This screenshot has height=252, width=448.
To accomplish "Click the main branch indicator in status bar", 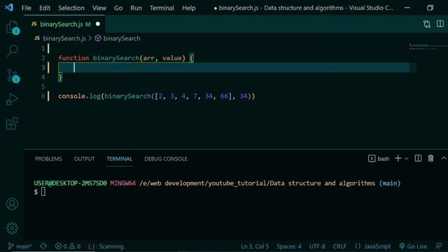I will (20, 246).
